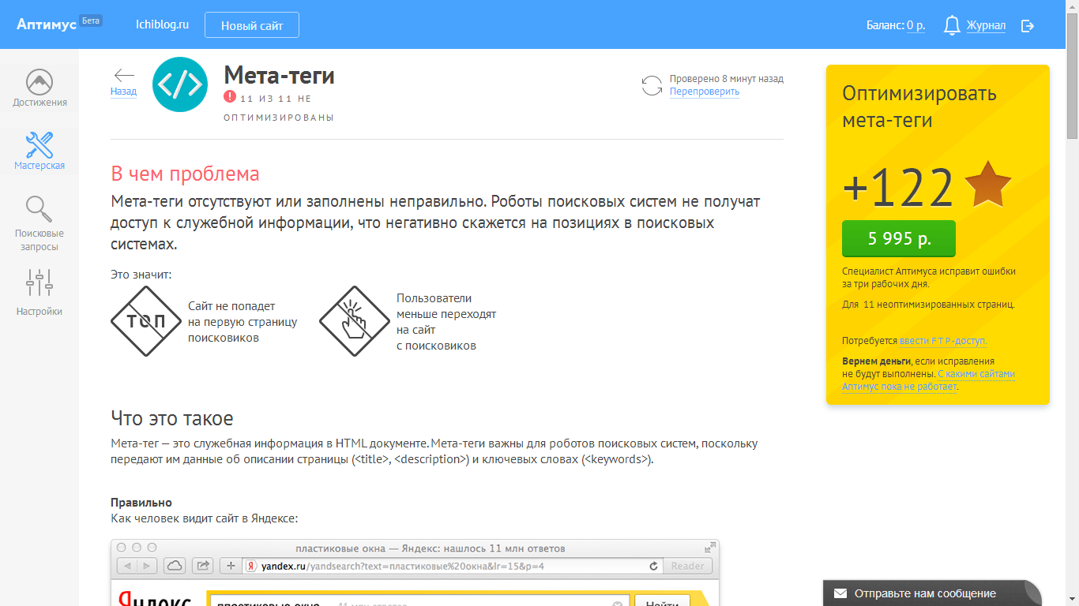Click the green 5 995 р. button

[899, 238]
